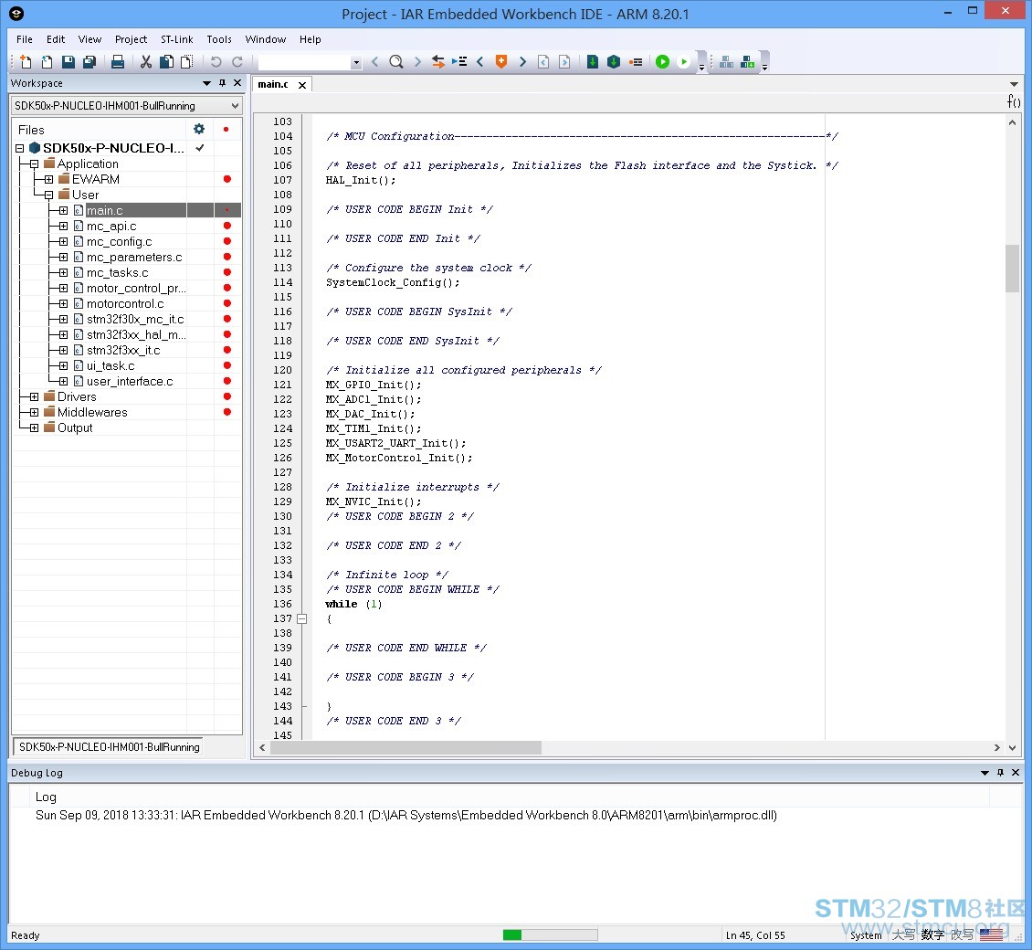The image size is (1032, 950).
Task: Open the Help menu
Action: pos(310,39)
